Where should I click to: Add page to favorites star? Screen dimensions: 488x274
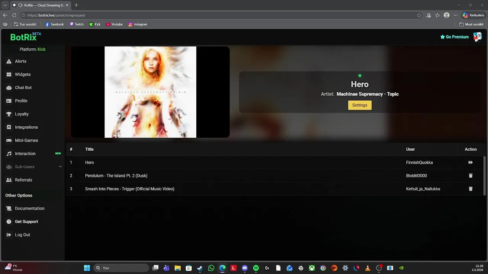click(419, 15)
